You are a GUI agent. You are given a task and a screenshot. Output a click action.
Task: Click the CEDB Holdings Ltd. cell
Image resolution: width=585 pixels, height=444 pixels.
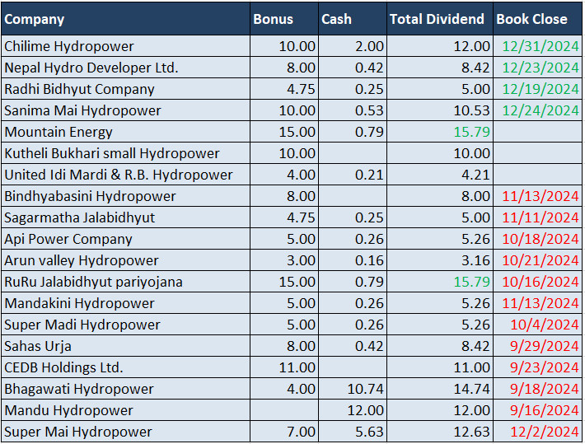pos(126,367)
